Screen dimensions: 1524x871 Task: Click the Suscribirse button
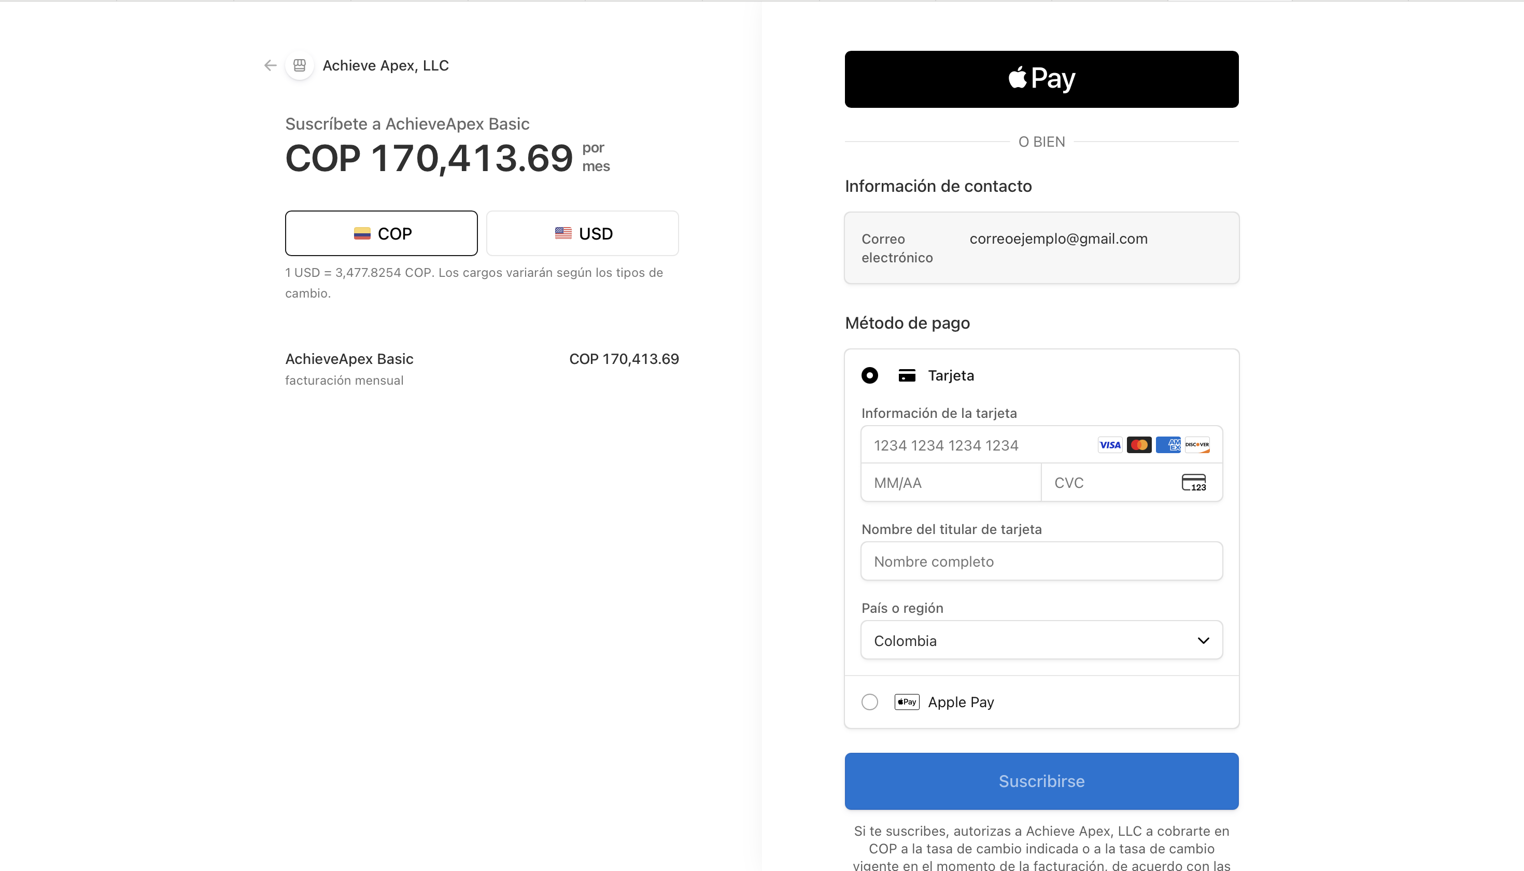1041,781
